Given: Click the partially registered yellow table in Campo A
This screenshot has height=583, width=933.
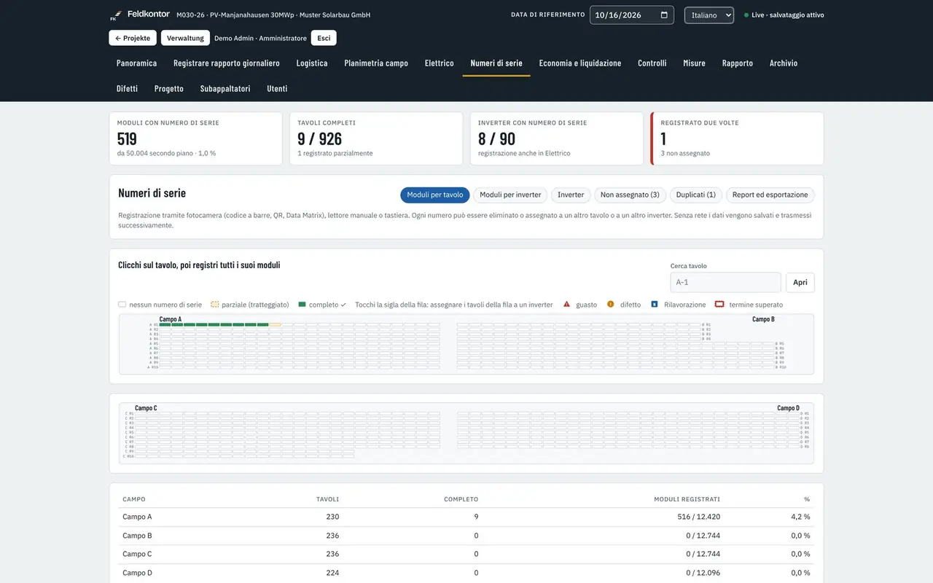Looking at the screenshot, I should tap(275, 325).
